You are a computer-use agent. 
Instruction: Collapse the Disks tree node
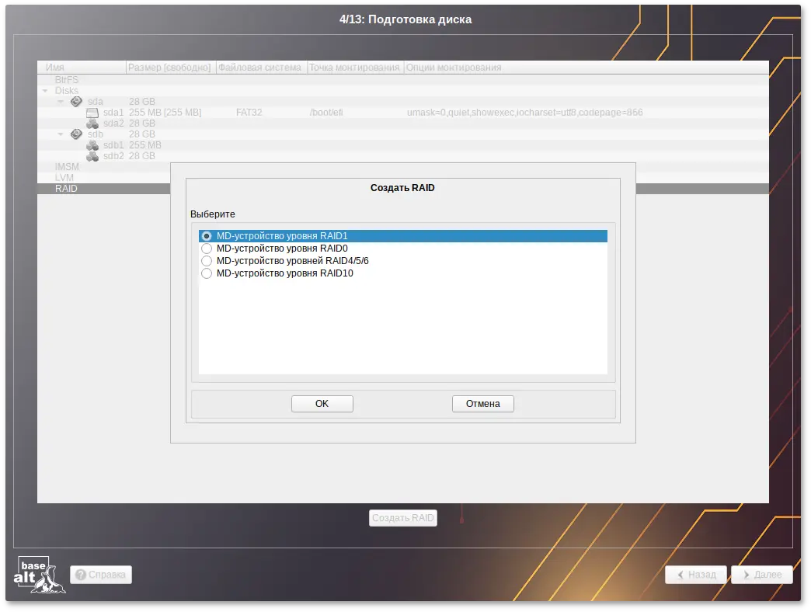(46, 91)
